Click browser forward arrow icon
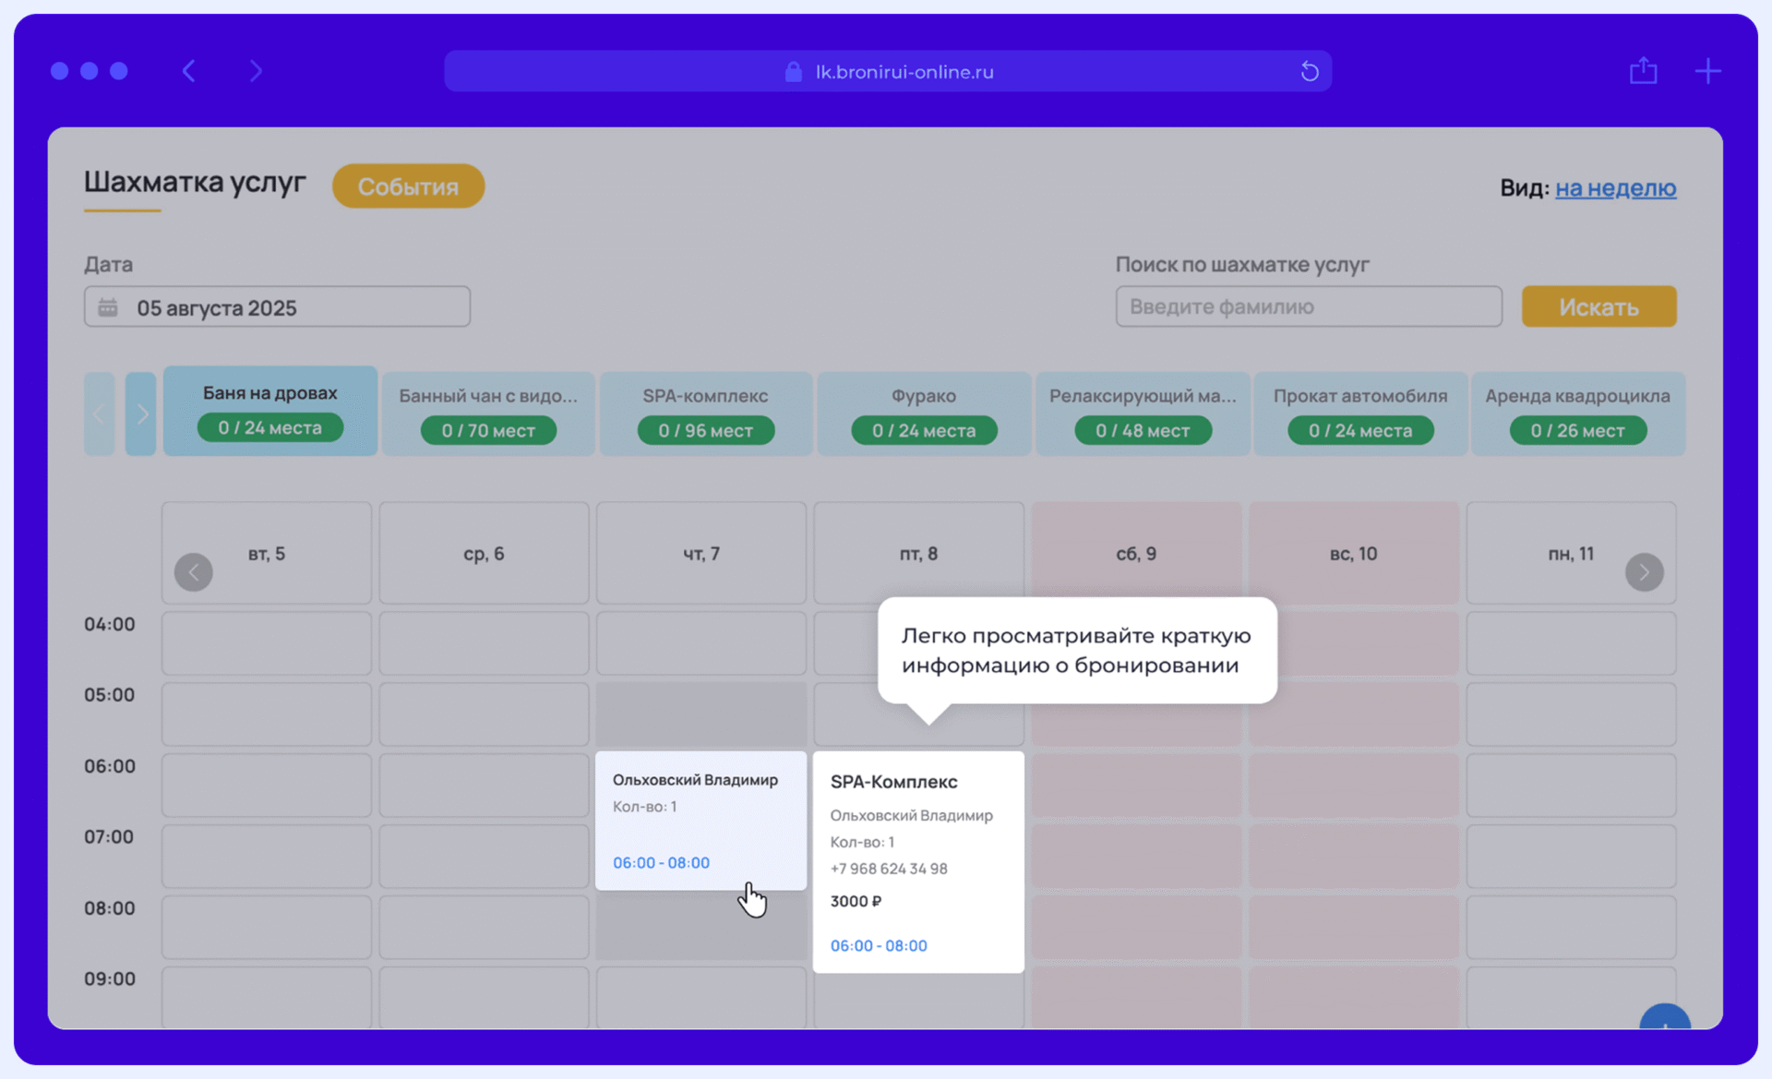 (x=256, y=71)
